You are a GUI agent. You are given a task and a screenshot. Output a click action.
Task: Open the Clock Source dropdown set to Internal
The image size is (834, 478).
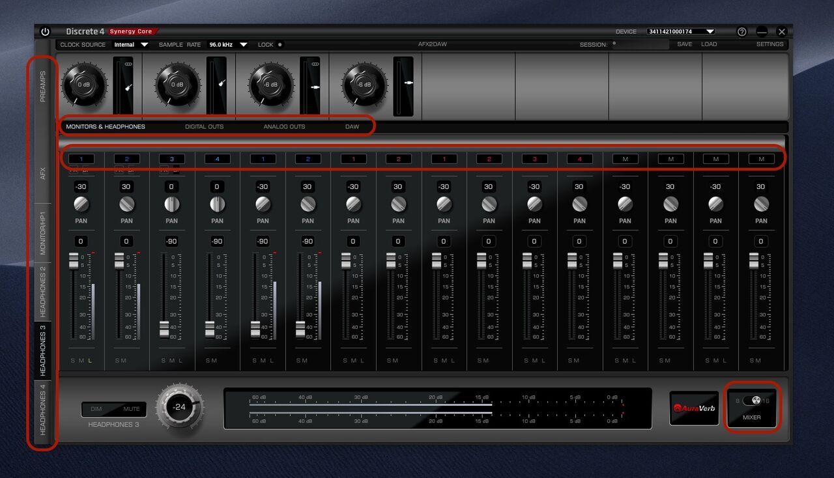coord(131,45)
